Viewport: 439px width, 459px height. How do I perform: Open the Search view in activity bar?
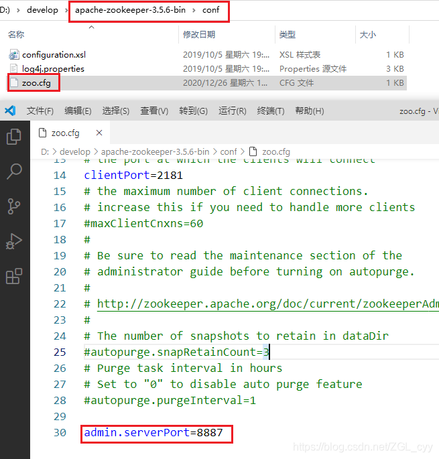pos(14,172)
